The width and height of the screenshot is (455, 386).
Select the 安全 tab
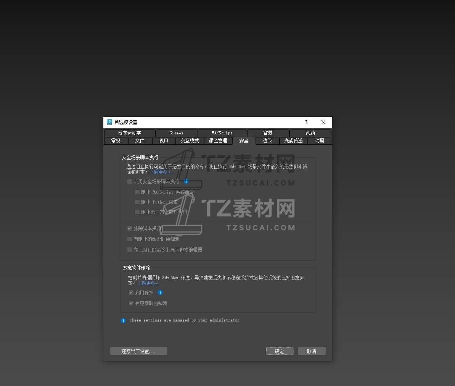coord(244,141)
